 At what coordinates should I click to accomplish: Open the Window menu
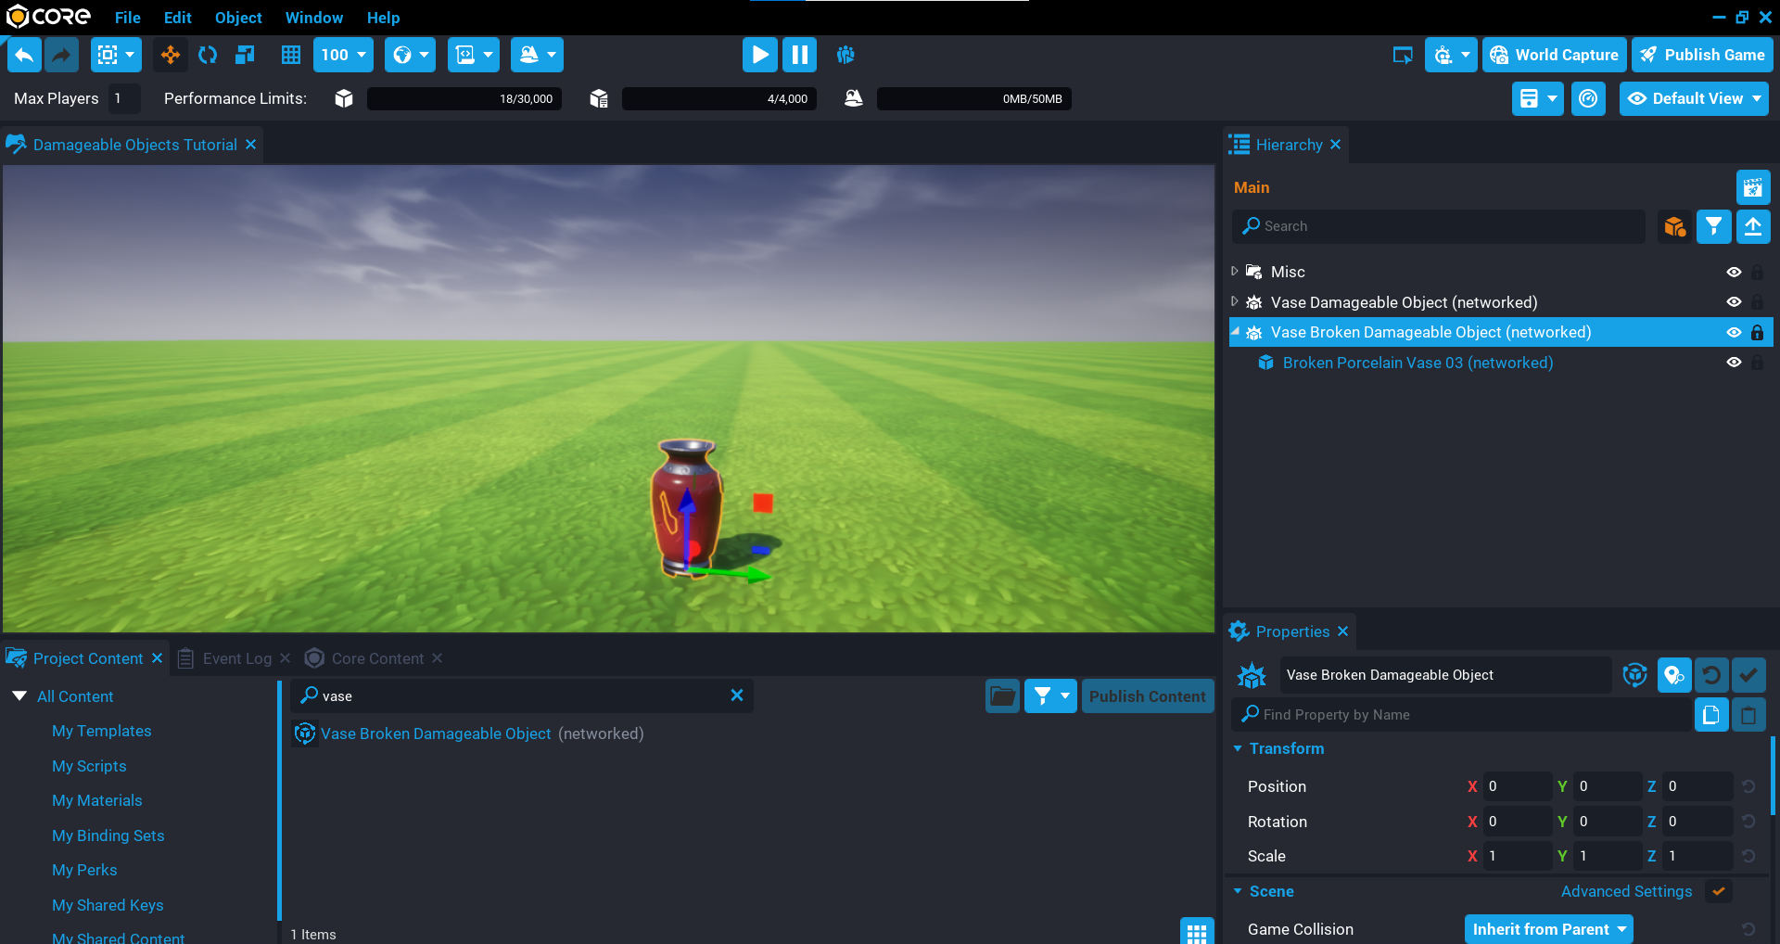(x=313, y=18)
